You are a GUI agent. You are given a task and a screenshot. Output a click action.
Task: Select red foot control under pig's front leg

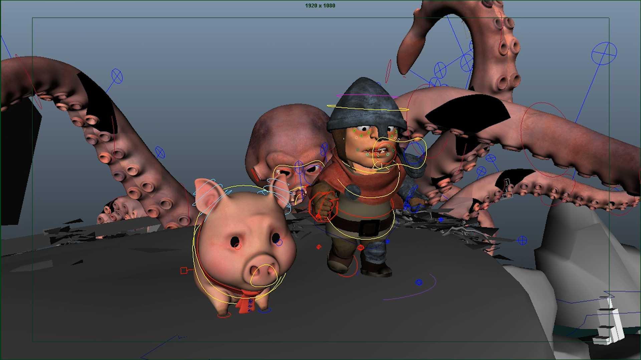tap(224, 315)
